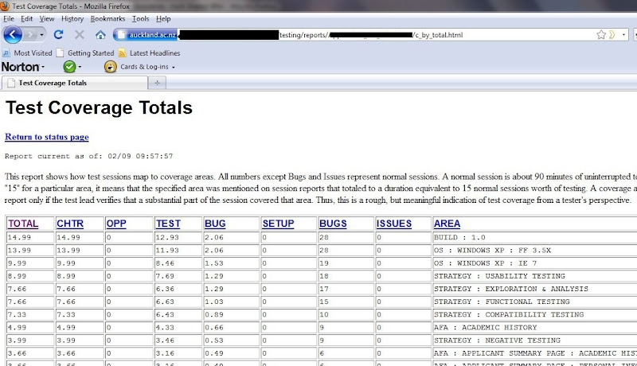Click the 0.89 value in BUG column

point(214,314)
